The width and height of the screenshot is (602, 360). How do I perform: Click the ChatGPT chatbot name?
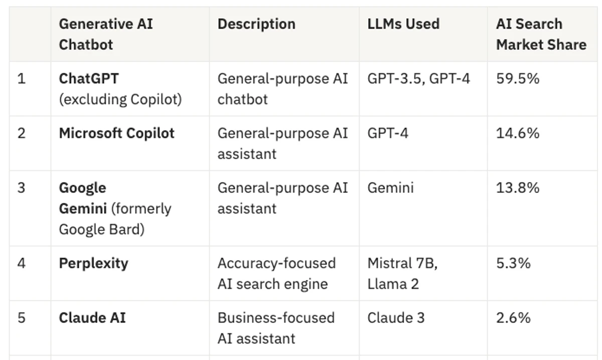89,79
